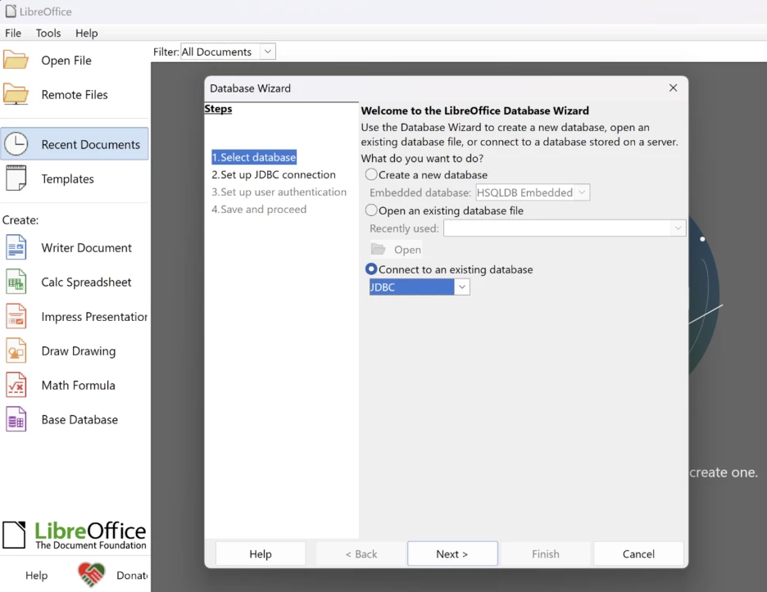Create a new Math Formula
Image resolution: width=767 pixels, height=592 pixels.
tap(79, 385)
